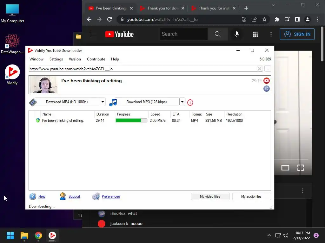The image size is (325, 243).
Task: Open Chrome's three-dot main menu
Action: coord(318,19)
